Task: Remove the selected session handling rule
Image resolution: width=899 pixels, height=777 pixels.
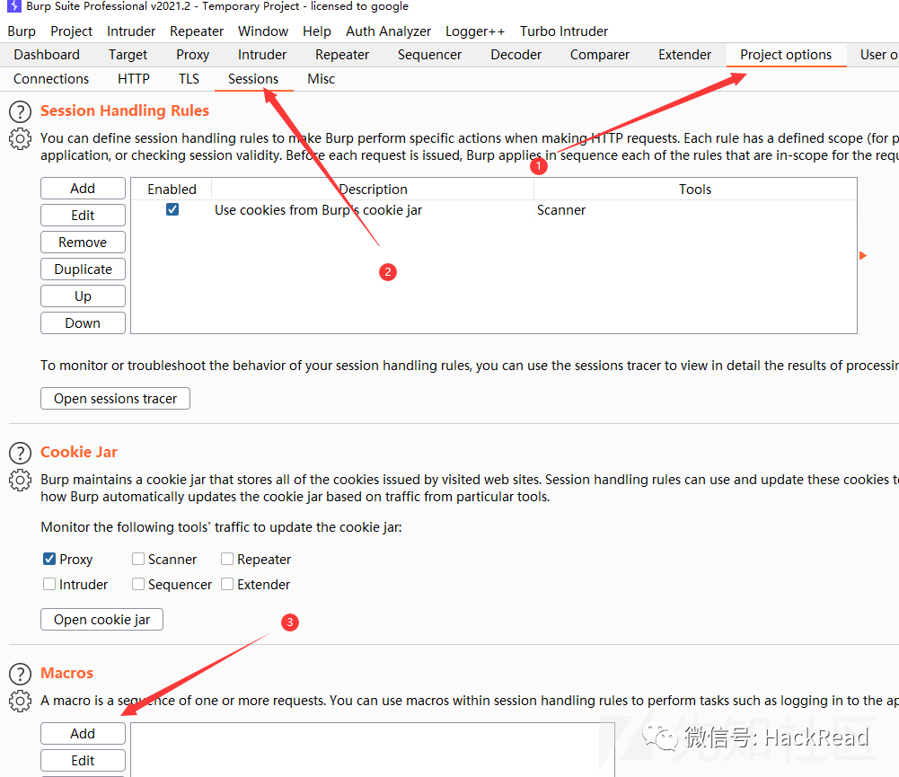Action: [x=84, y=243]
